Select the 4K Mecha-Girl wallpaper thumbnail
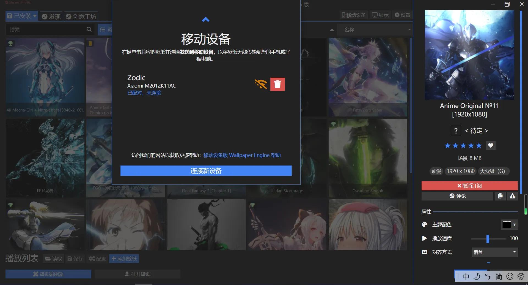528x285 pixels. pyautogui.click(x=45, y=77)
